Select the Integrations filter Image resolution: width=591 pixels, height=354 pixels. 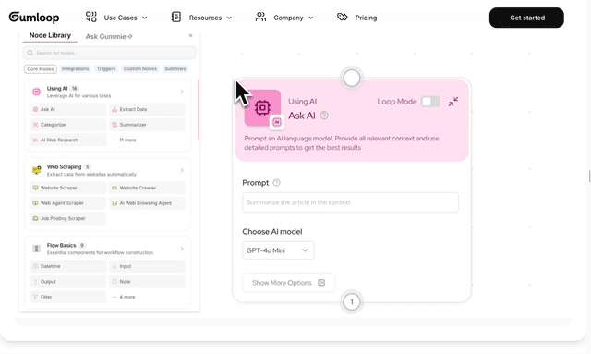point(76,69)
